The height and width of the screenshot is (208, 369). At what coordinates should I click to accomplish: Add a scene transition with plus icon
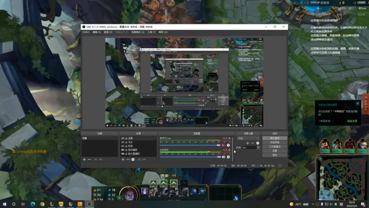[248, 143]
